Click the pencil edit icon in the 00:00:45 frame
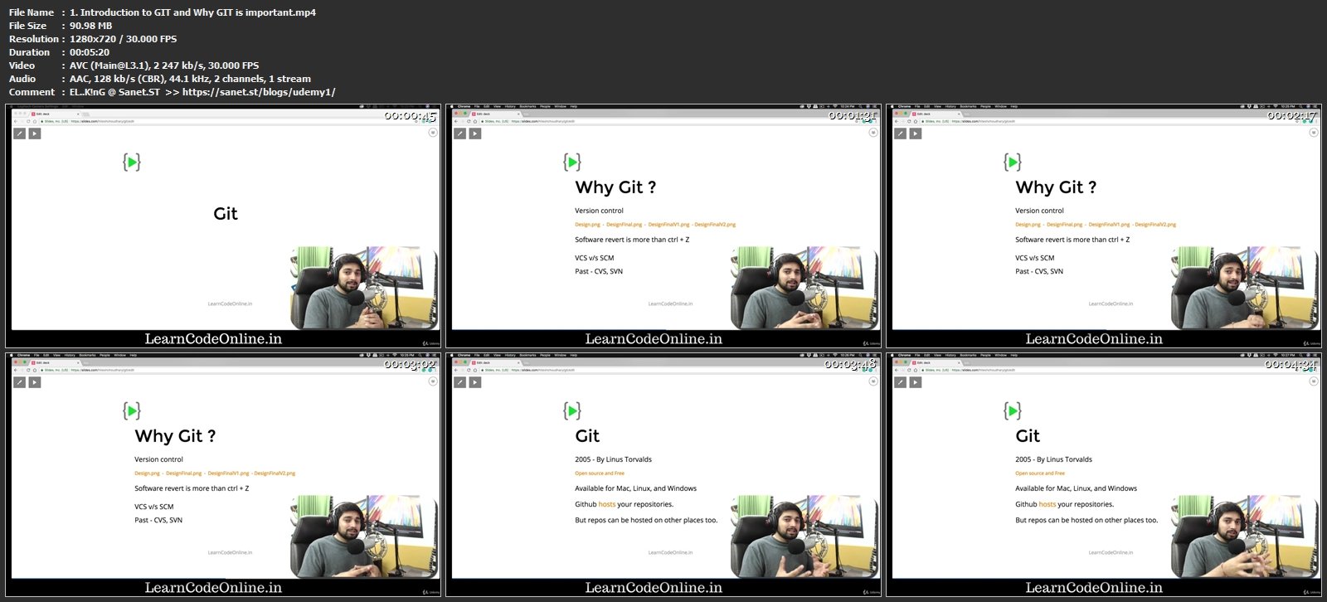Screen dimensions: 1327x602 [x=20, y=134]
